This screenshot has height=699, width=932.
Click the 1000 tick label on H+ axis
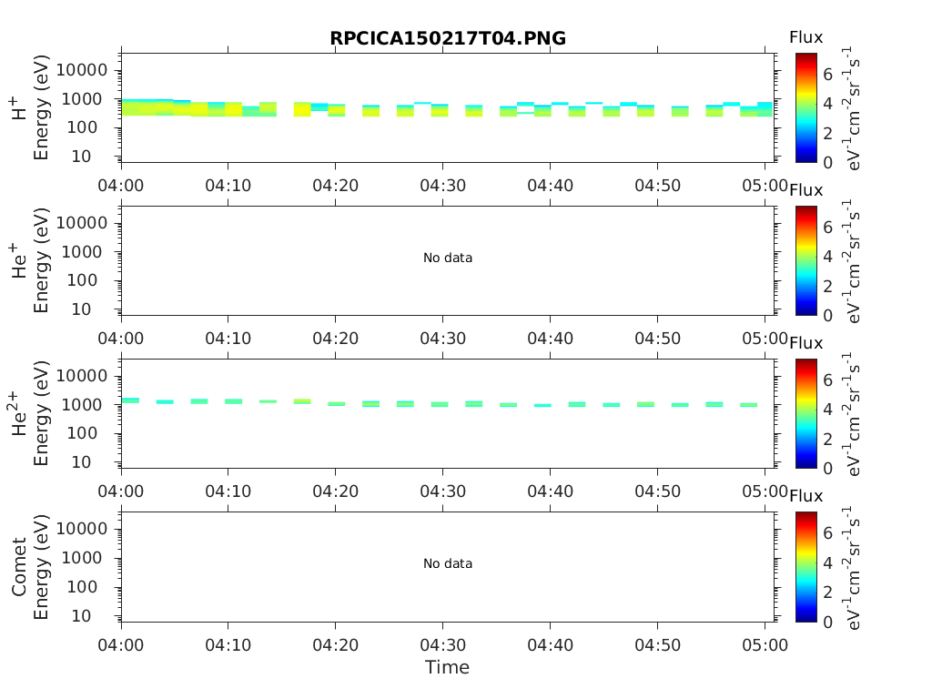pos(82,99)
